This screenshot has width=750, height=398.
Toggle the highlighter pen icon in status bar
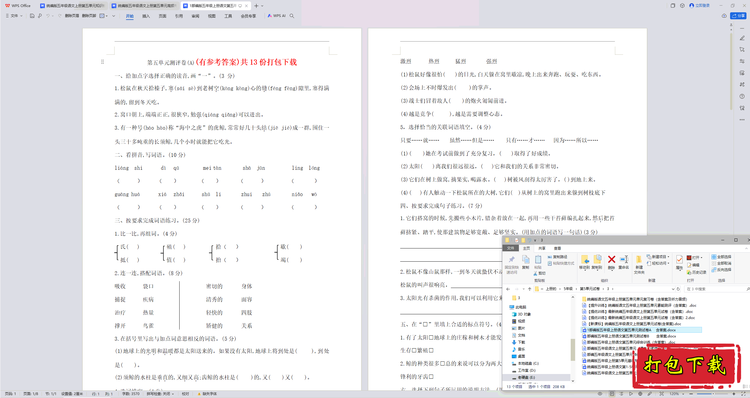[650, 394]
